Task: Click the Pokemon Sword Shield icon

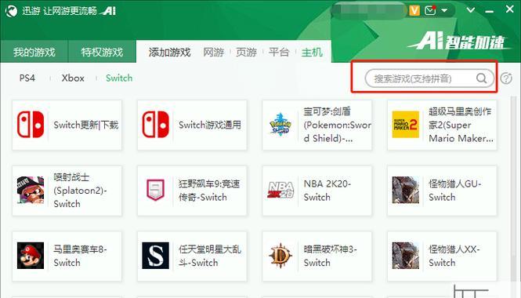Action: pyautogui.click(x=280, y=125)
